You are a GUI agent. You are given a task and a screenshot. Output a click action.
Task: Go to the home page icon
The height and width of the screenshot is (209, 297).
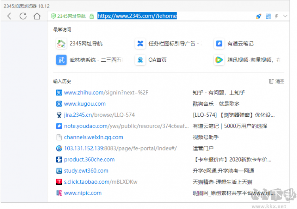(37, 16)
